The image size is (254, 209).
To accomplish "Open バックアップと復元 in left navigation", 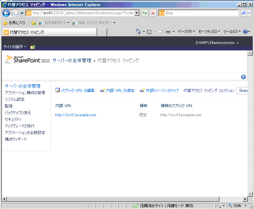I will 18,113.
